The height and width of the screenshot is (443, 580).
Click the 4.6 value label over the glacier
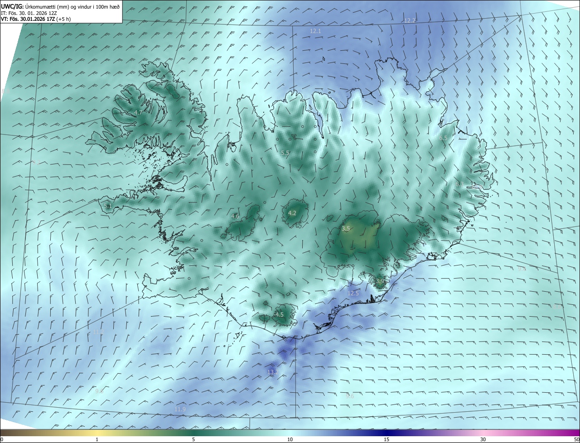[235, 216]
